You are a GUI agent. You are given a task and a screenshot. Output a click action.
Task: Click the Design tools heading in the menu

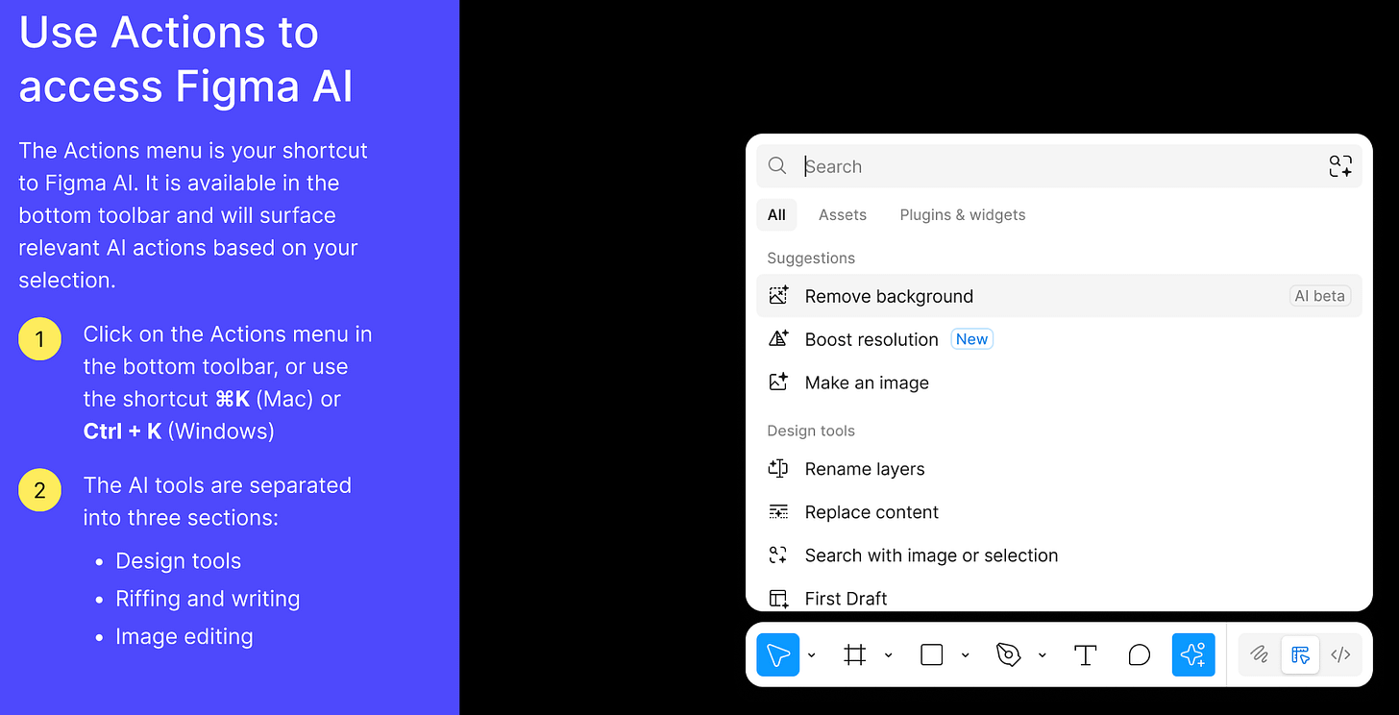(x=811, y=431)
